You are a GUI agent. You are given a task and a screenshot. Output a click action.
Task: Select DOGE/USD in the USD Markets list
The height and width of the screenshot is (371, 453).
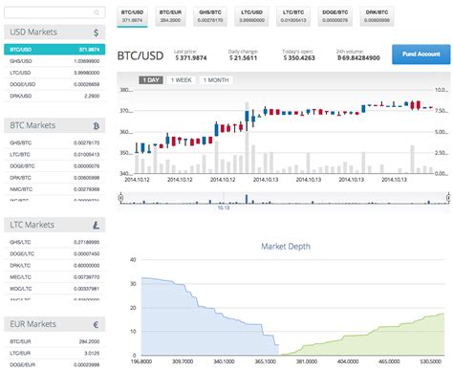(54, 84)
